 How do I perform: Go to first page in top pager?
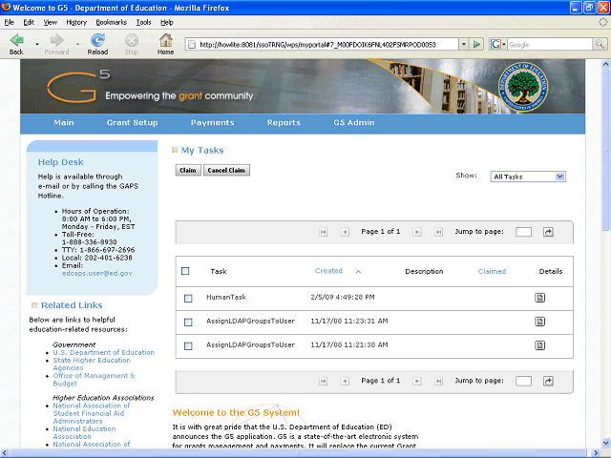[323, 232]
